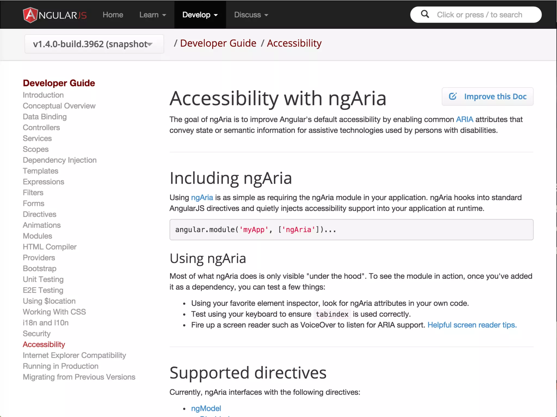Open the Unit Testing guide in the sidebar
The height and width of the screenshot is (417, 557).
pos(43,279)
